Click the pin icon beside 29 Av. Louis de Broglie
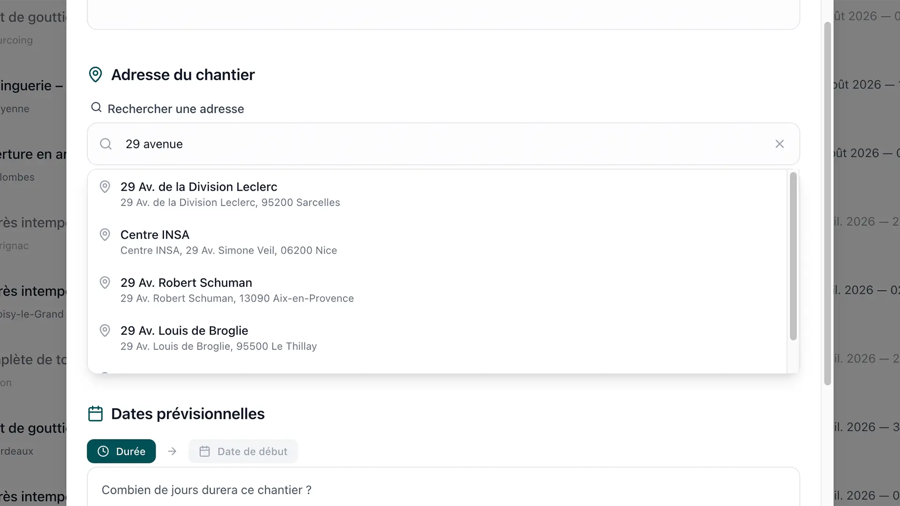The width and height of the screenshot is (900, 506). 105,330
